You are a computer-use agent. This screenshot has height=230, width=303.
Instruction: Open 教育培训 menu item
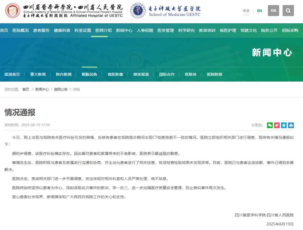point(207,31)
